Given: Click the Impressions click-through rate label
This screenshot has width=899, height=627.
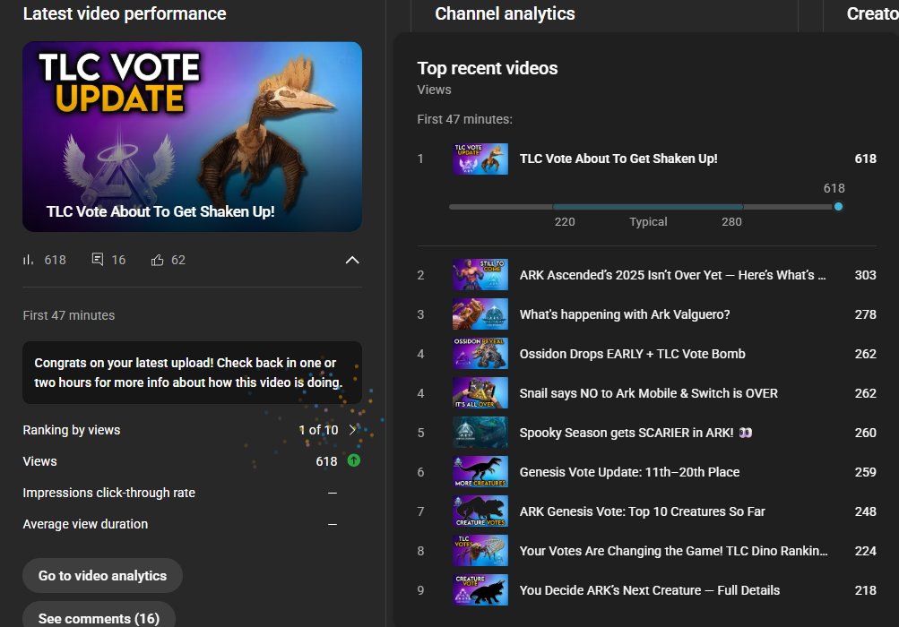Looking at the screenshot, I should click(109, 493).
